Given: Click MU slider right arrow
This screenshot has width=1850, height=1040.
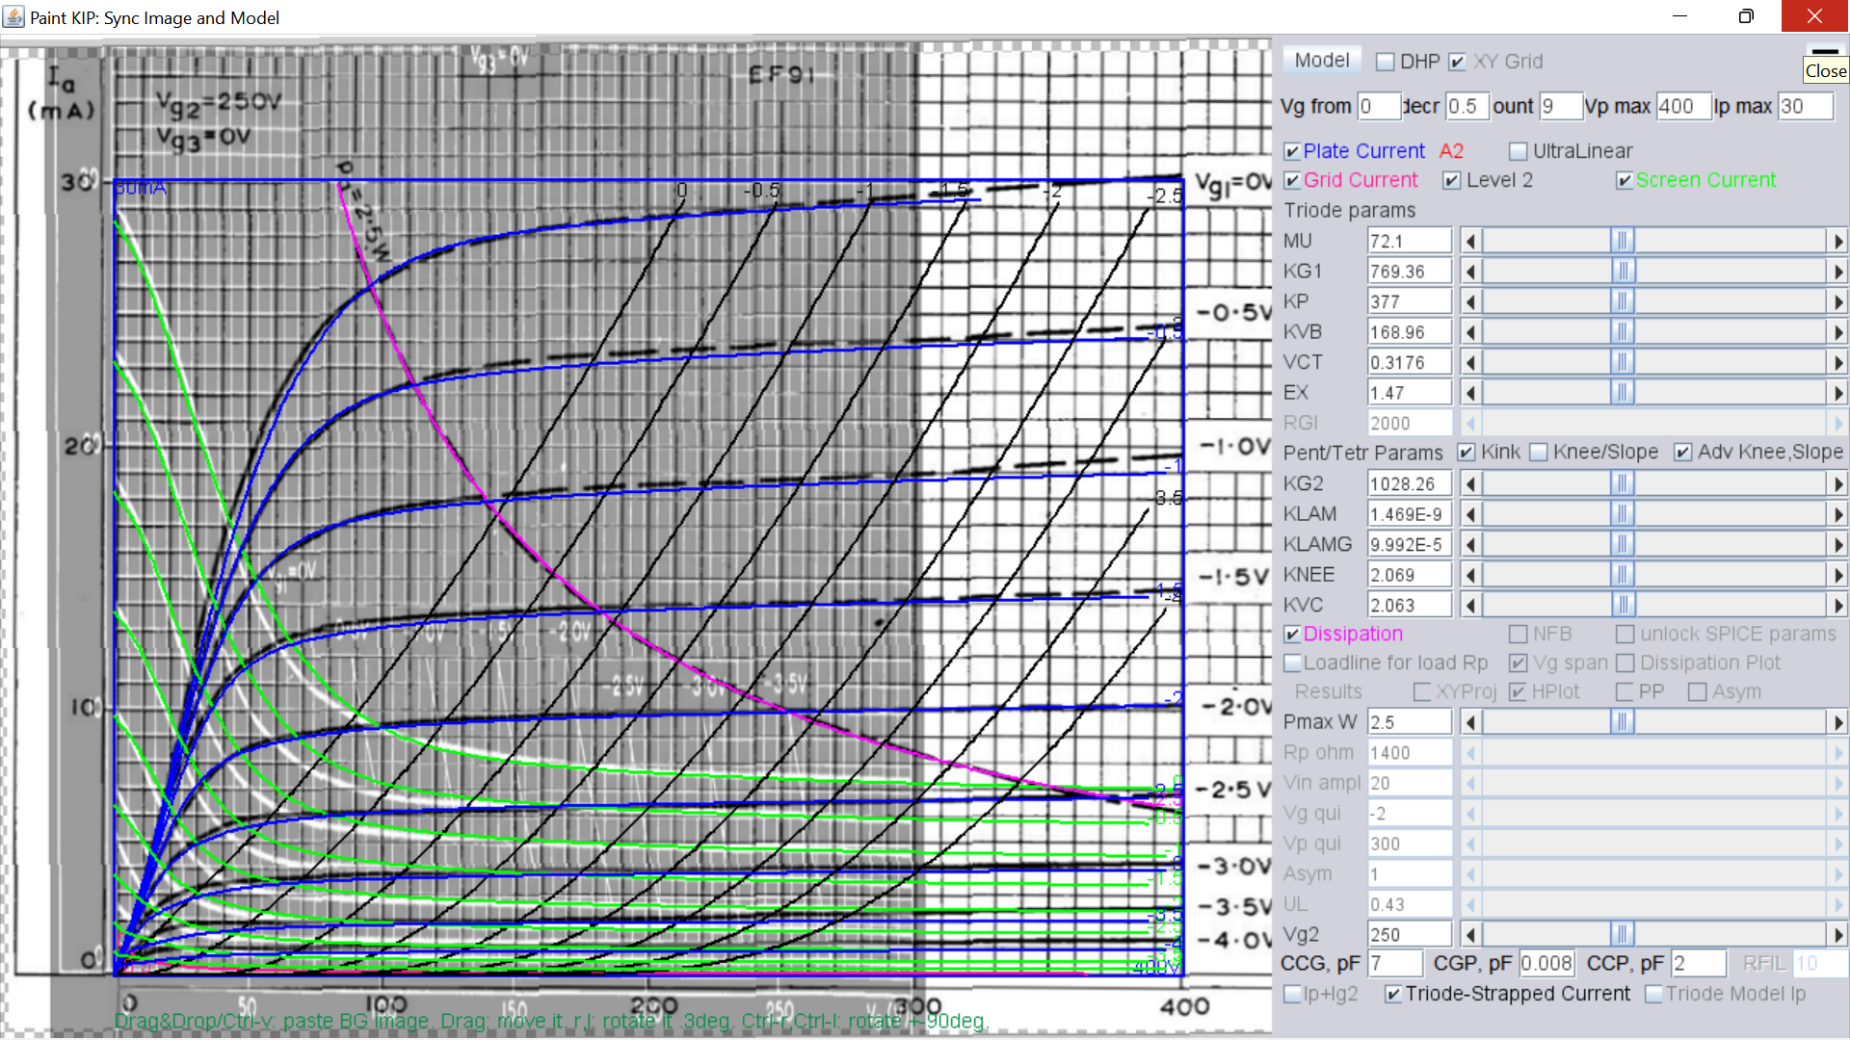Looking at the screenshot, I should [x=1837, y=241].
